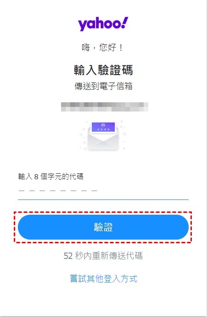The height and width of the screenshot is (317, 207).
Task: Focus the 8-character code input field
Action: 103,191
